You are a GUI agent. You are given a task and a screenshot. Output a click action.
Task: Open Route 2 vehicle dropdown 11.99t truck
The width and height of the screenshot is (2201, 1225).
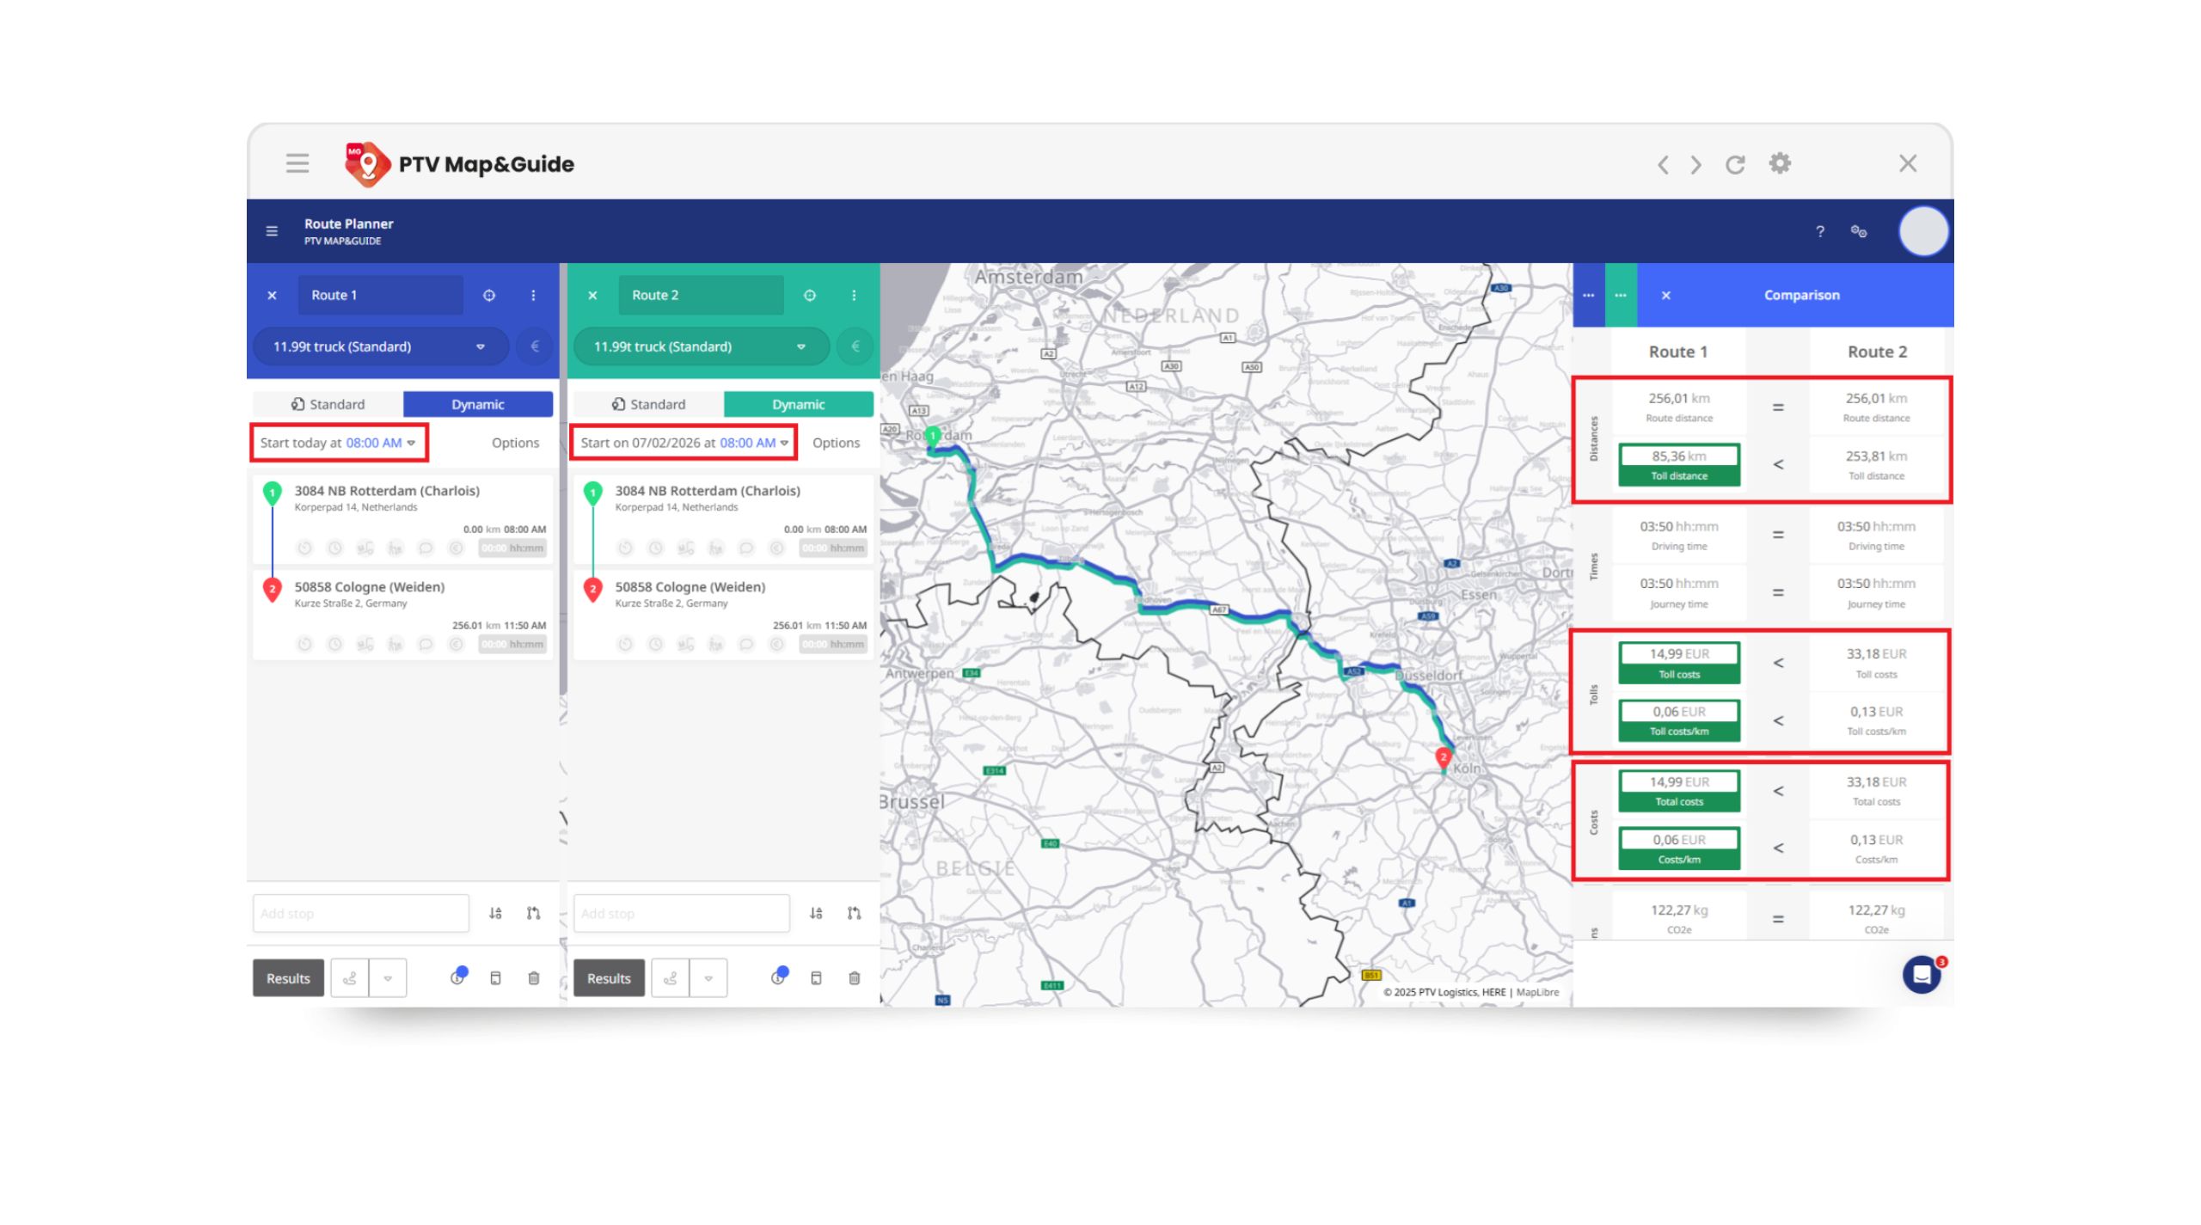(700, 346)
